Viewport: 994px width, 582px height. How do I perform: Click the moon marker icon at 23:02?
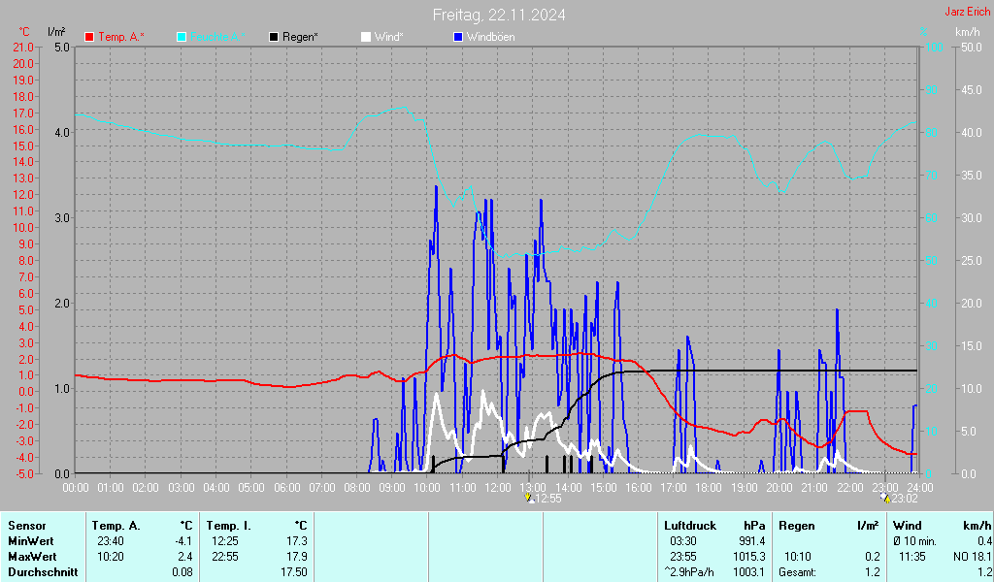point(885,498)
